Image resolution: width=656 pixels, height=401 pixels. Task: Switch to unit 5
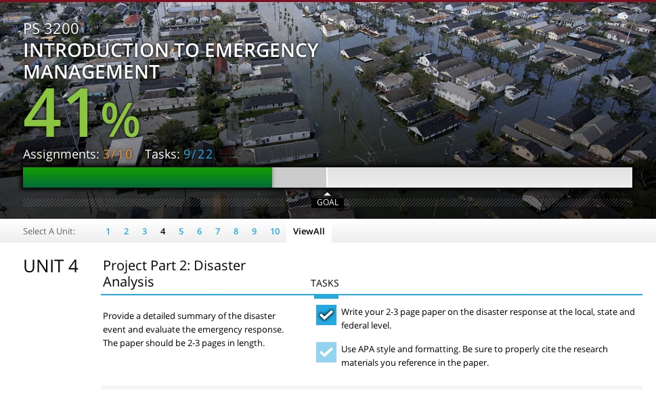[x=181, y=232]
